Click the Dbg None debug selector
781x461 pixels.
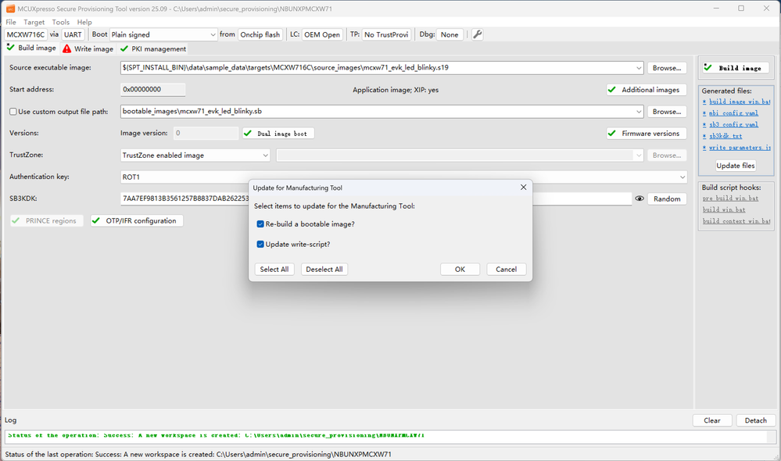pos(450,34)
